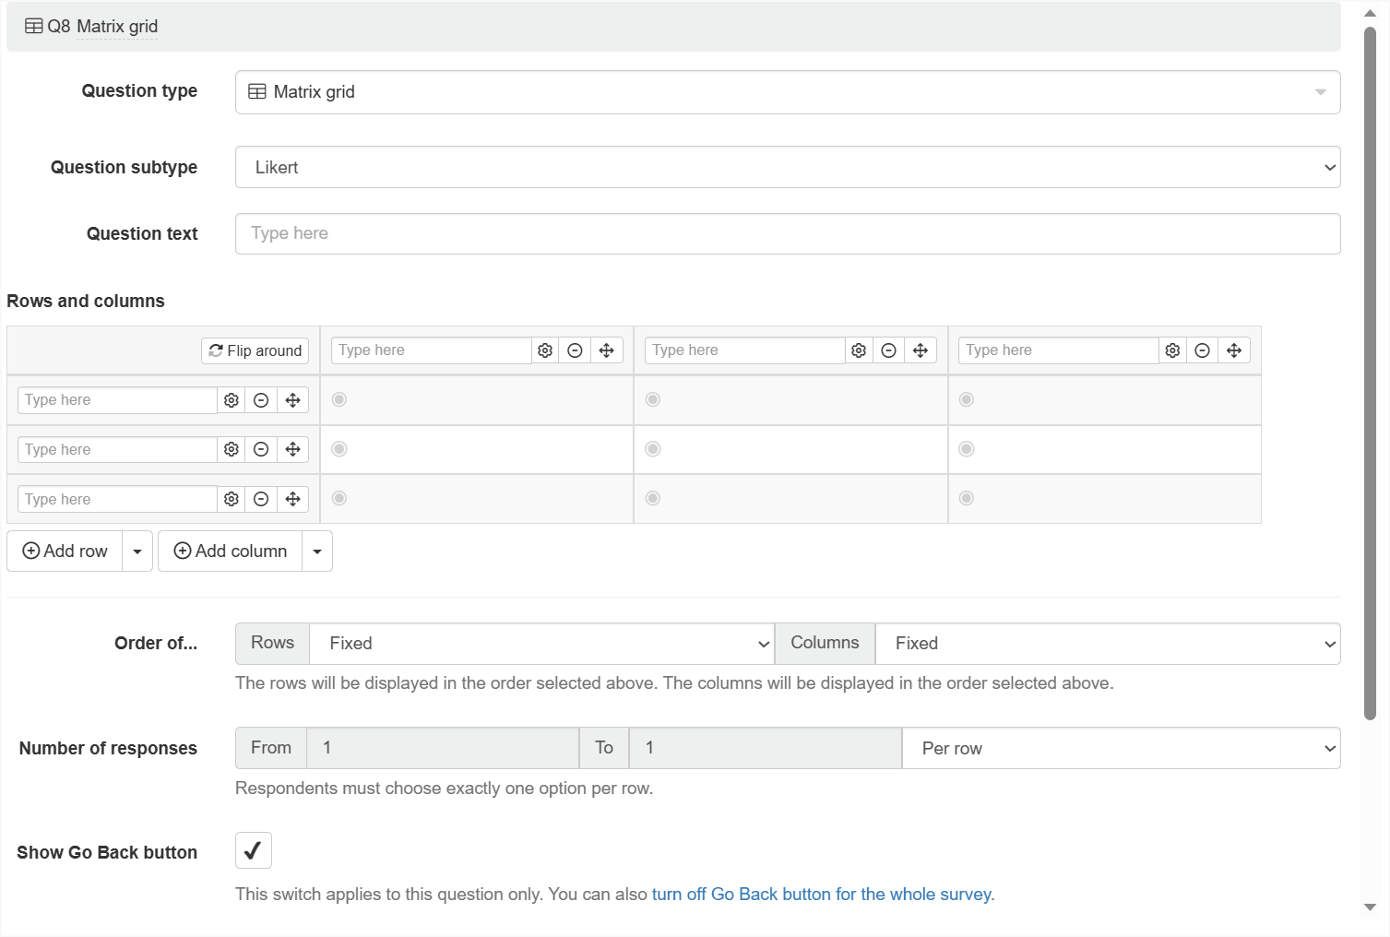Expand the Add row options arrow

[137, 552]
